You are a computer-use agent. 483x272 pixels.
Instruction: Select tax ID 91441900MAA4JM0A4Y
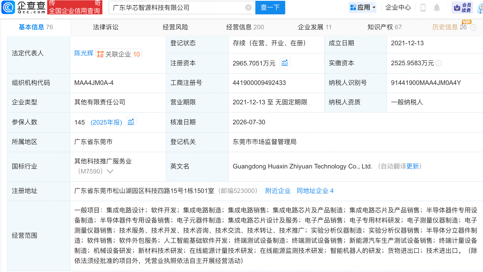(x=426, y=83)
